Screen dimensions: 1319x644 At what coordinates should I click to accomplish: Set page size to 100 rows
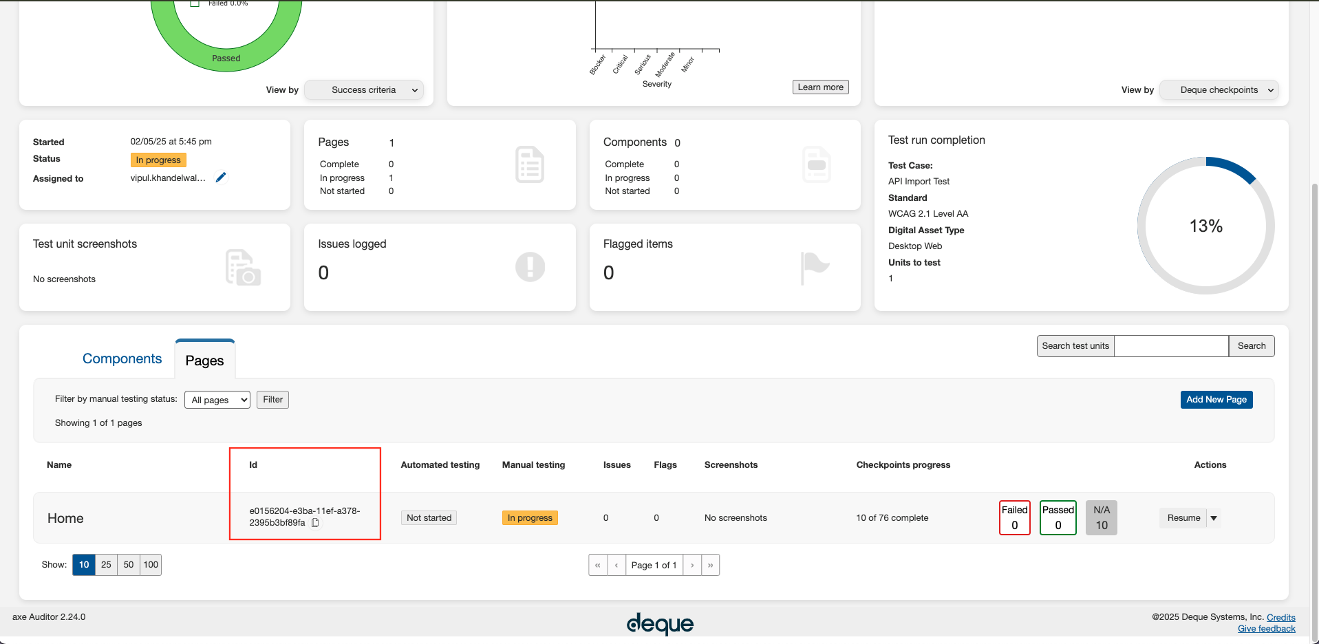(x=151, y=565)
